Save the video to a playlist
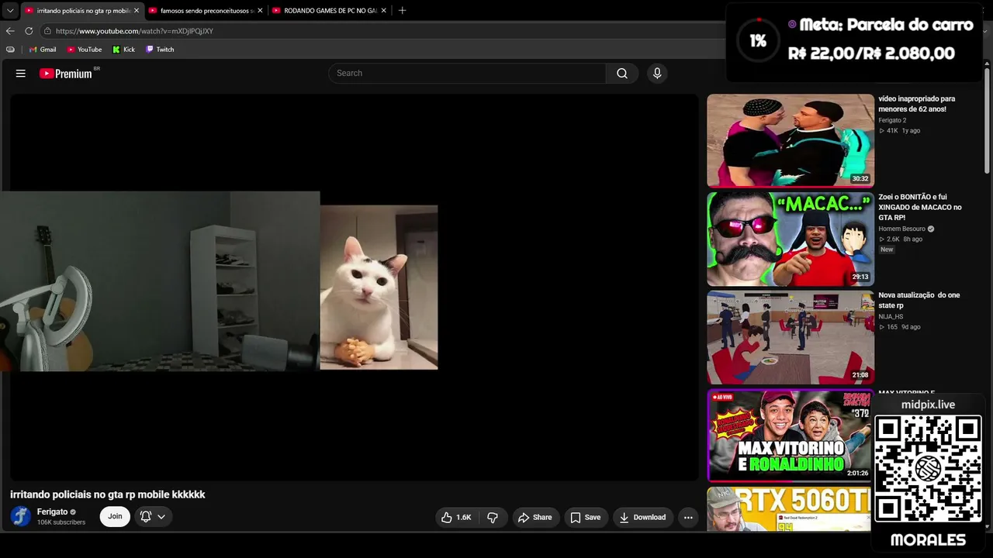 click(586, 517)
